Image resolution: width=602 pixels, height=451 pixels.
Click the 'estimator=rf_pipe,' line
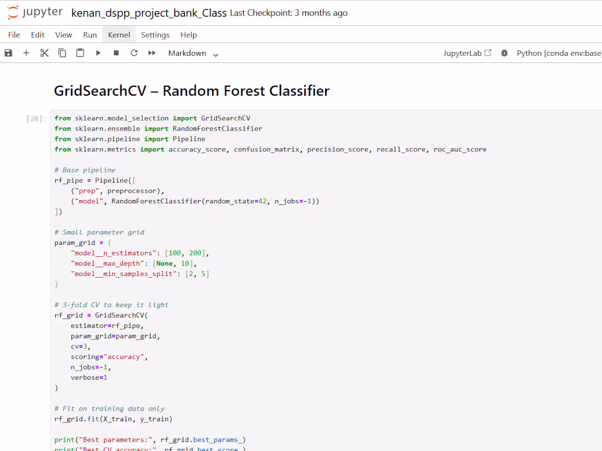[107, 325]
